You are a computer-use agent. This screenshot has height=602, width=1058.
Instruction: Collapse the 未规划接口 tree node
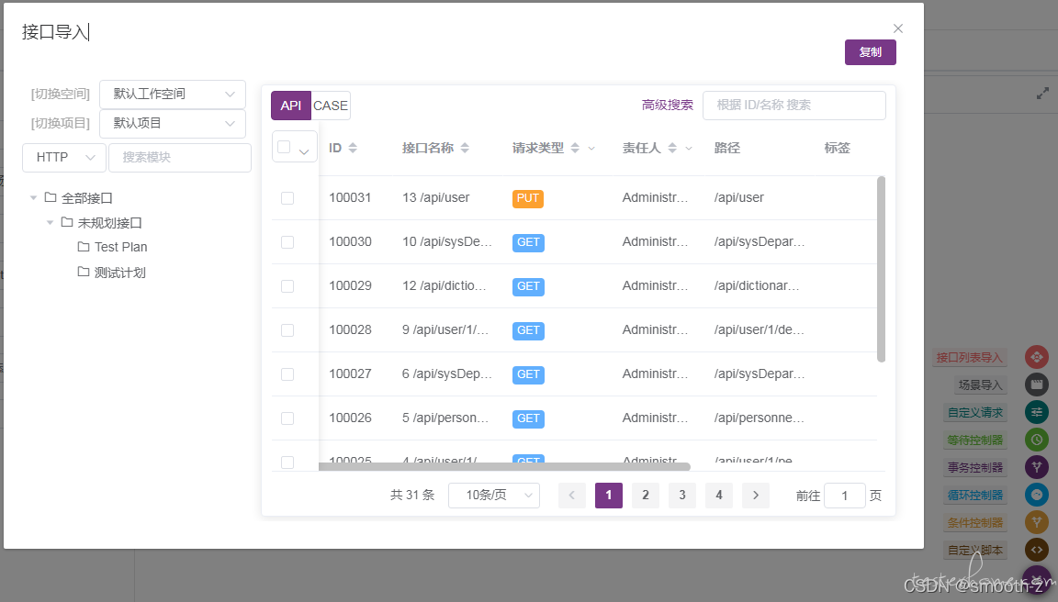[x=50, y=222]
